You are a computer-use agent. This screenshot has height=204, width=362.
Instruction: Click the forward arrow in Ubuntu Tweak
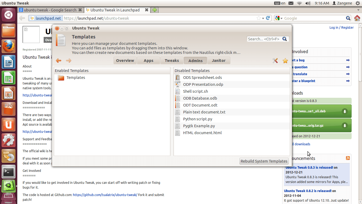(69, 61)
